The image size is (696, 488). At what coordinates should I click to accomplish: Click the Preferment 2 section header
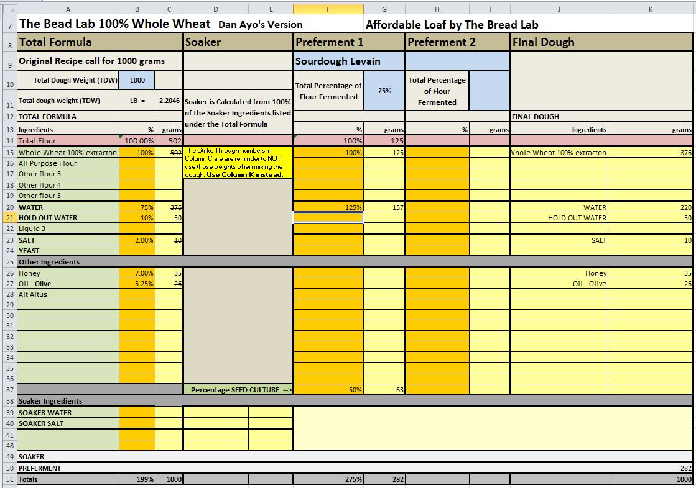[457, 42]
